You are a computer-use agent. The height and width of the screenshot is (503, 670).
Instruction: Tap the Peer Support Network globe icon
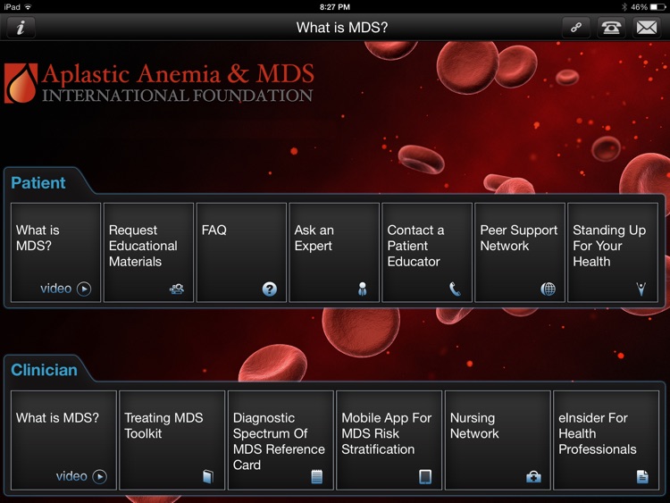click(548, 289)
